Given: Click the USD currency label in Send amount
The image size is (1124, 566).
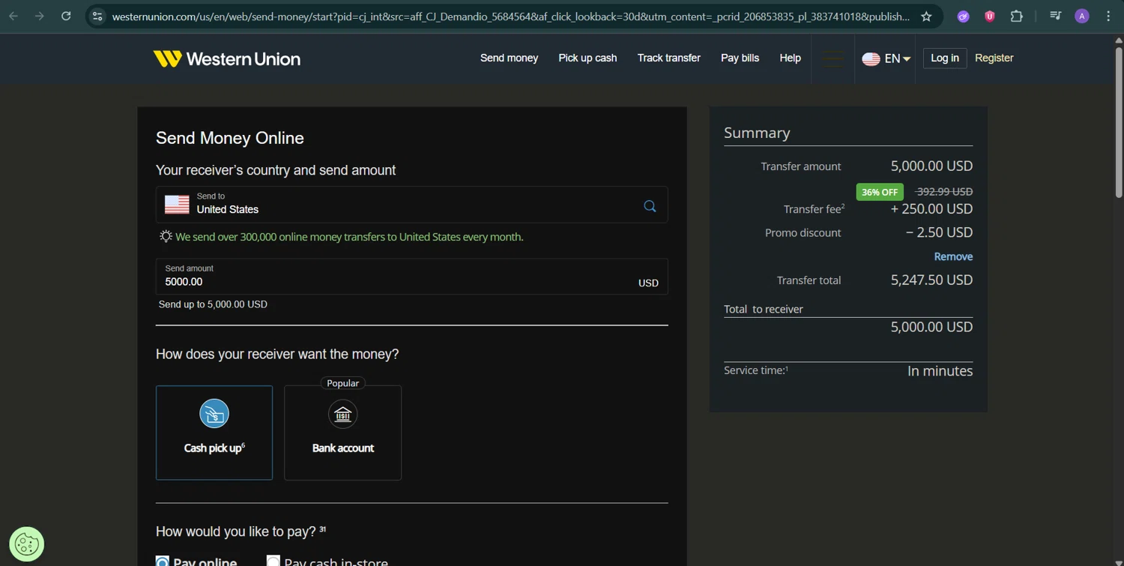Looking at the screenshot, I should pyautogui.click(x=648, y=283).
